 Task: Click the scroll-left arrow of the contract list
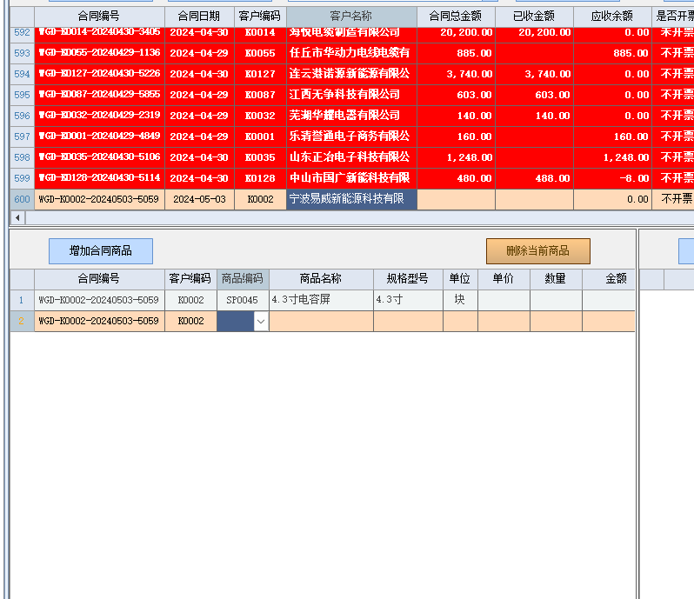[x=17, y=217]
